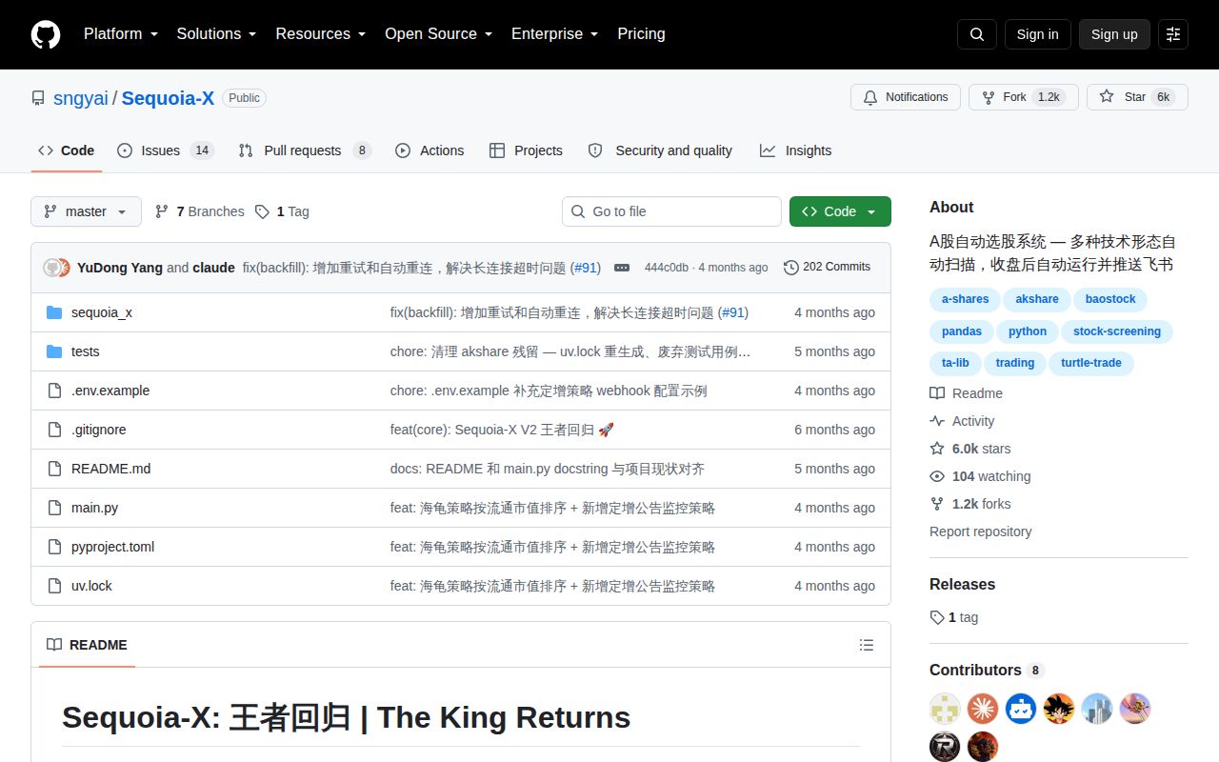The height and width of the screenshot is (762, 1219).
Task: Expand the Resources menu
Action: [x=321, y=34]
